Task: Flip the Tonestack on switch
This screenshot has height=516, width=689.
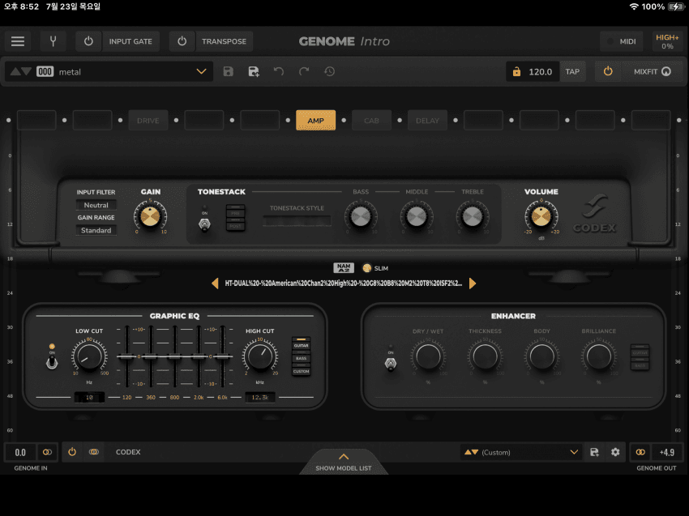Action: point(204,224)
